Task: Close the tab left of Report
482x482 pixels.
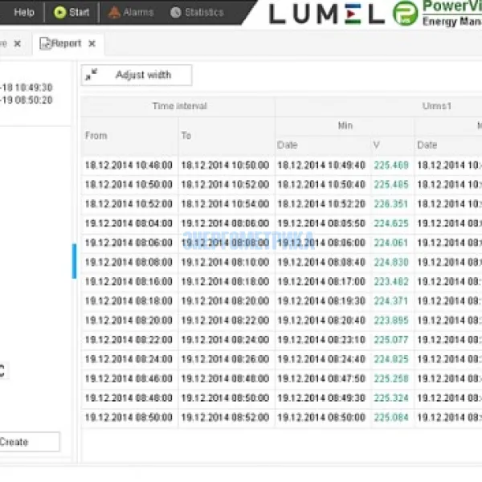Action: [x=17, y=43]
